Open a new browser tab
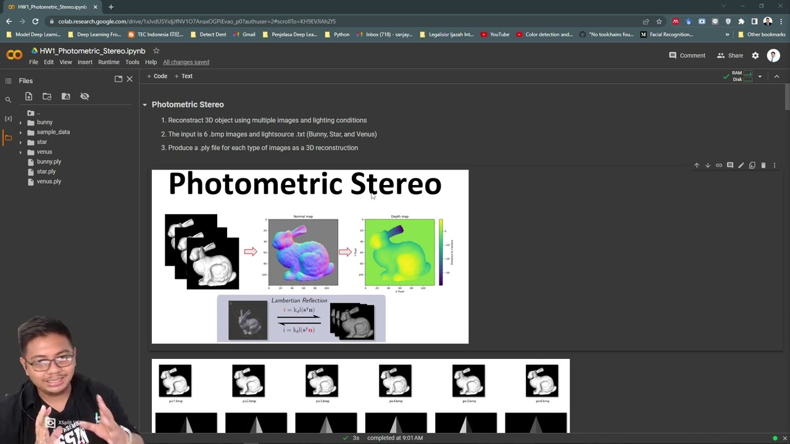 (x=111, y=7)
